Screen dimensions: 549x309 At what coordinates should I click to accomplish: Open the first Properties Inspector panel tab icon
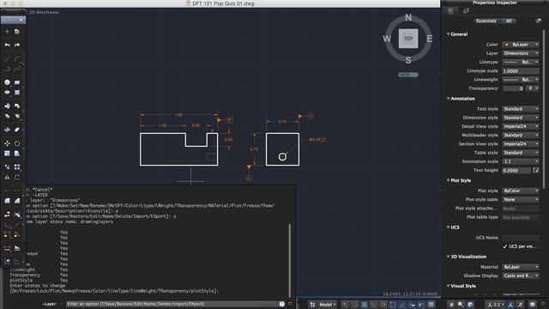(x=450, y=11)
